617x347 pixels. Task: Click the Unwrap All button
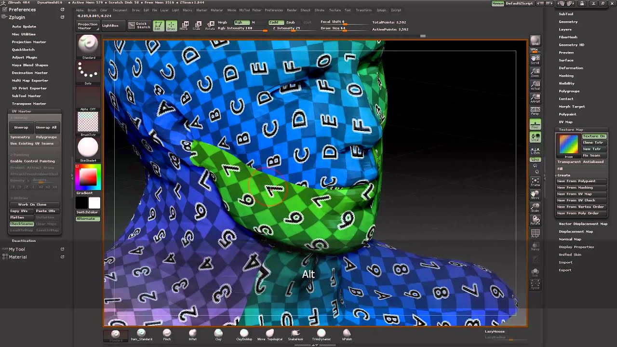click(46, 127)
